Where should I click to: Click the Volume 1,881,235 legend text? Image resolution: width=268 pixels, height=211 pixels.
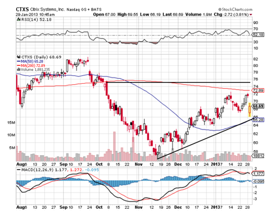coord(35,70)
